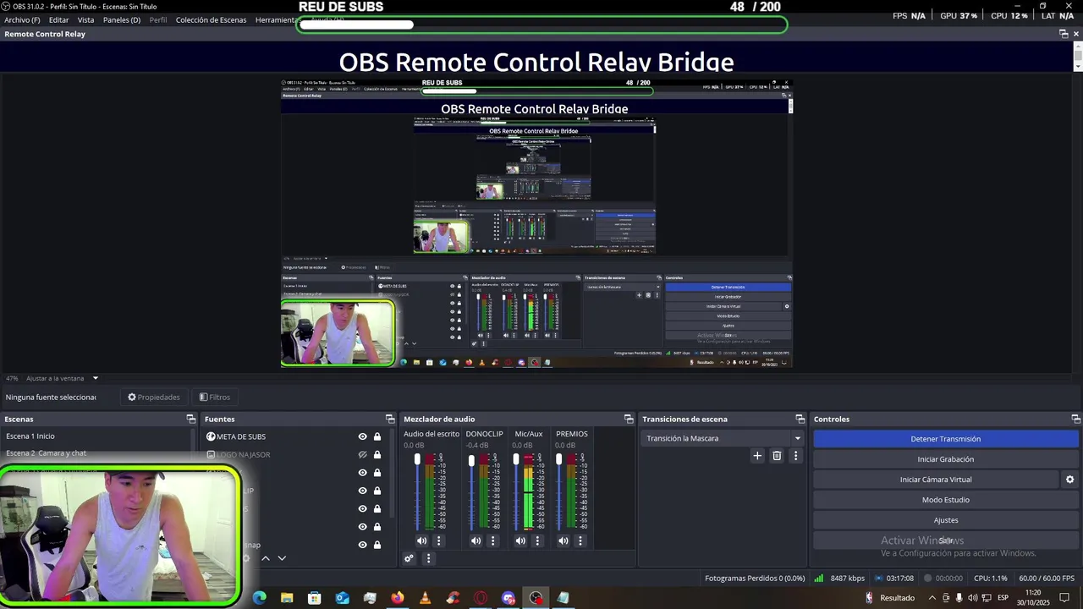Open Mic/Aux channel three-dot options menu
The width and height of the screenshot is (1083, 609).
537,540
